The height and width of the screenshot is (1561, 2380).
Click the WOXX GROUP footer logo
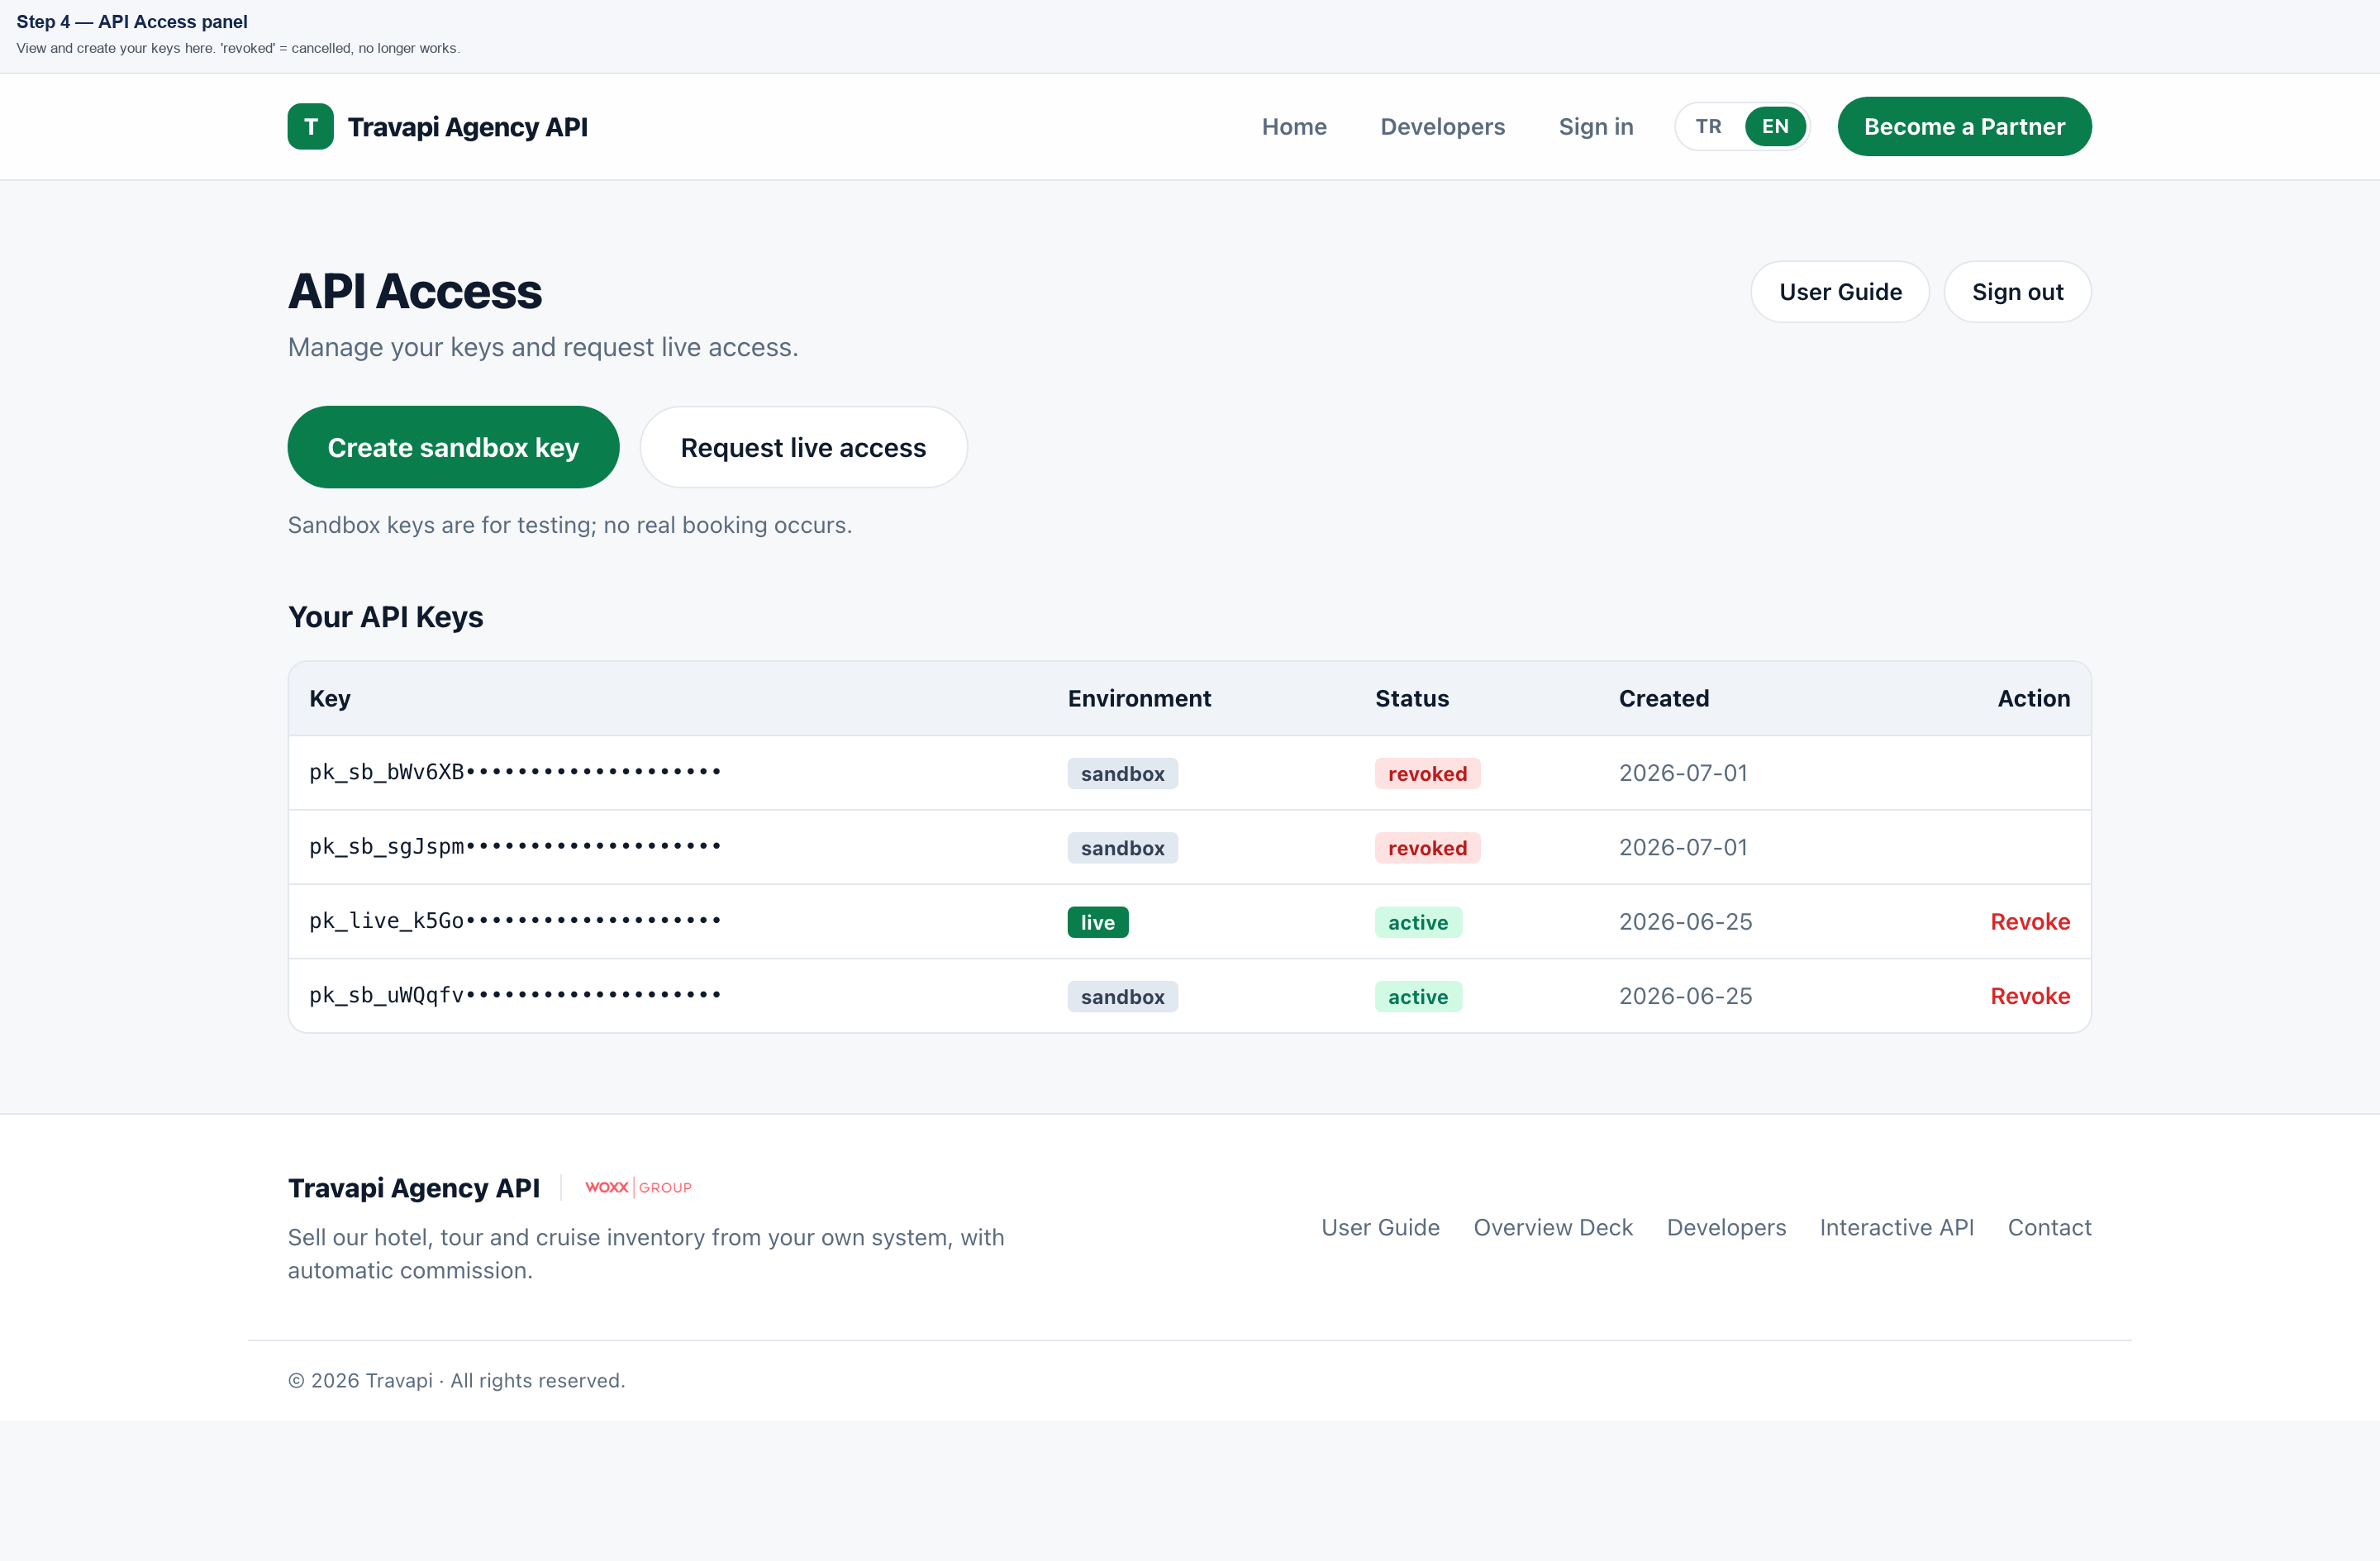pos(638,1187)
